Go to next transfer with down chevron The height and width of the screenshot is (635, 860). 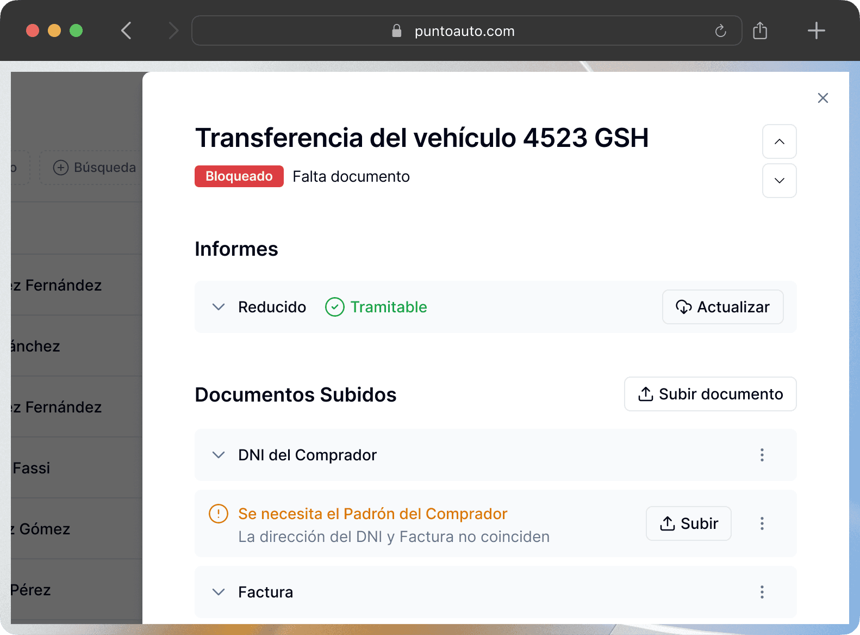pos(780,181)
